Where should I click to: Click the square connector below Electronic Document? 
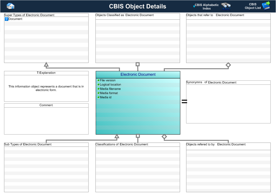click(138, 136)
